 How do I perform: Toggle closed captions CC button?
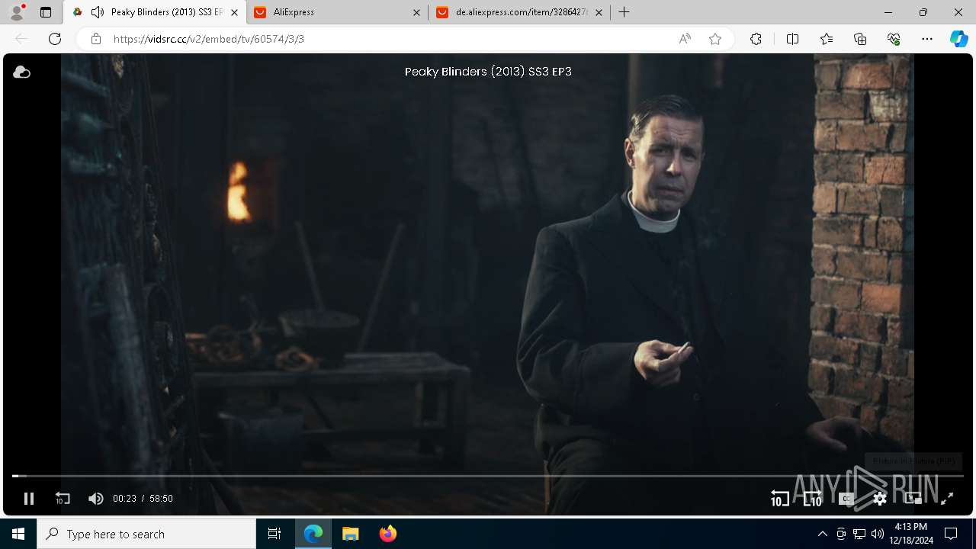click(x=846, y=499)
